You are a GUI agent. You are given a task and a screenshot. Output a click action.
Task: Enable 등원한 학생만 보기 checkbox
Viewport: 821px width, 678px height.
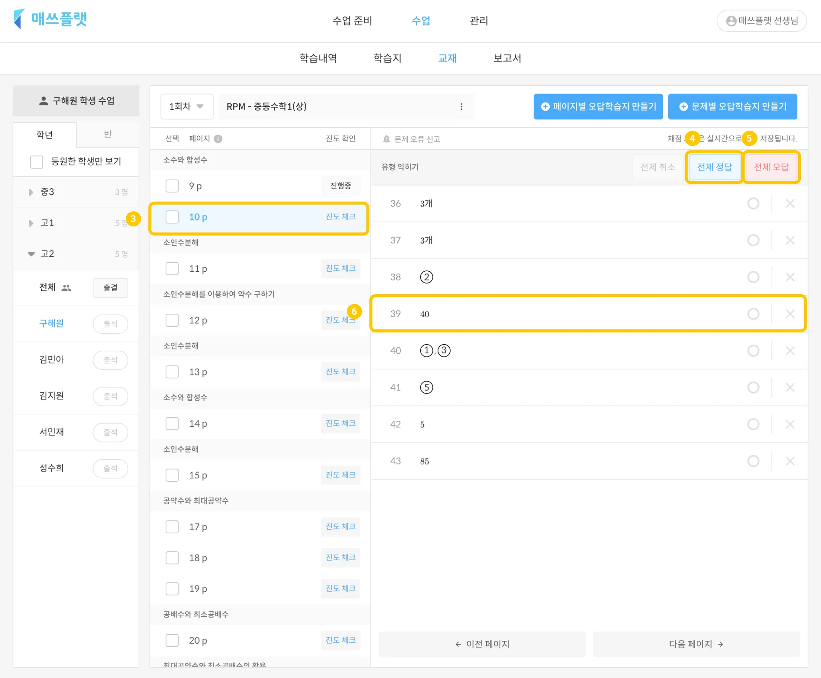(x=36, y=162)
